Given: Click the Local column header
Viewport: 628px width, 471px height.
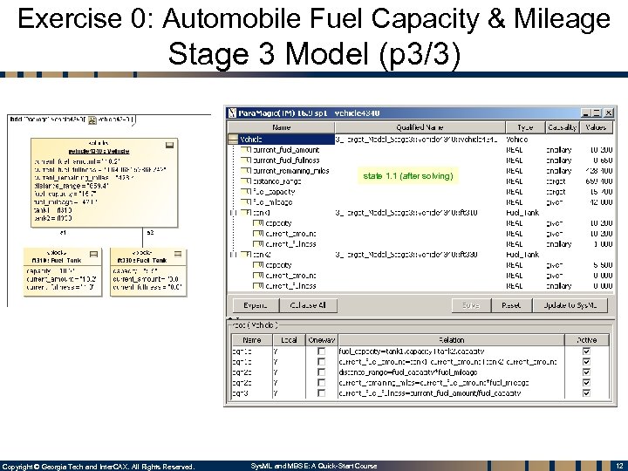Looking at the screenshot, I should coord(289,340).
